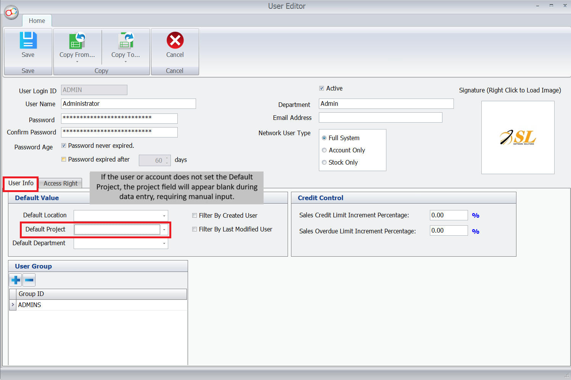Click the signature image thumbnail
This screenshot has width=571, height=380.
[x=518, y=137]
